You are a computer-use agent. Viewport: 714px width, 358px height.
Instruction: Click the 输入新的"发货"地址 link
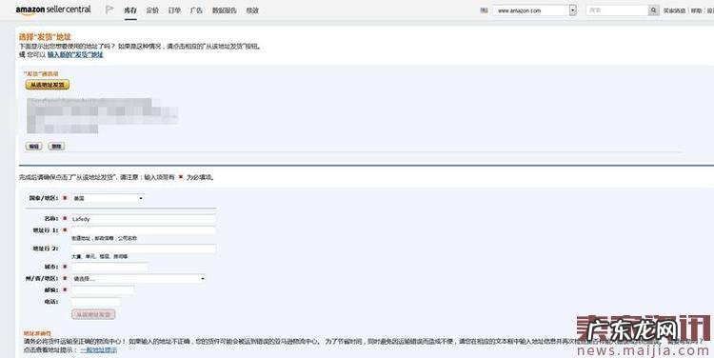tap(75, 54)
